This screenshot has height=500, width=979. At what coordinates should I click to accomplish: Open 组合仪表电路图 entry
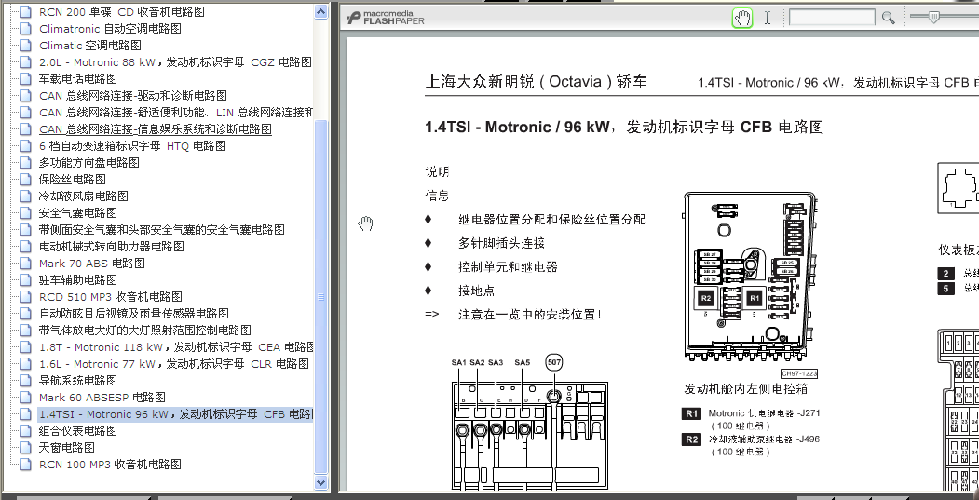78,431
